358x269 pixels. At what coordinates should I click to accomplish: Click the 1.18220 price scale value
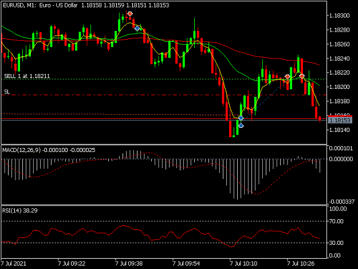tap(339, 73)
